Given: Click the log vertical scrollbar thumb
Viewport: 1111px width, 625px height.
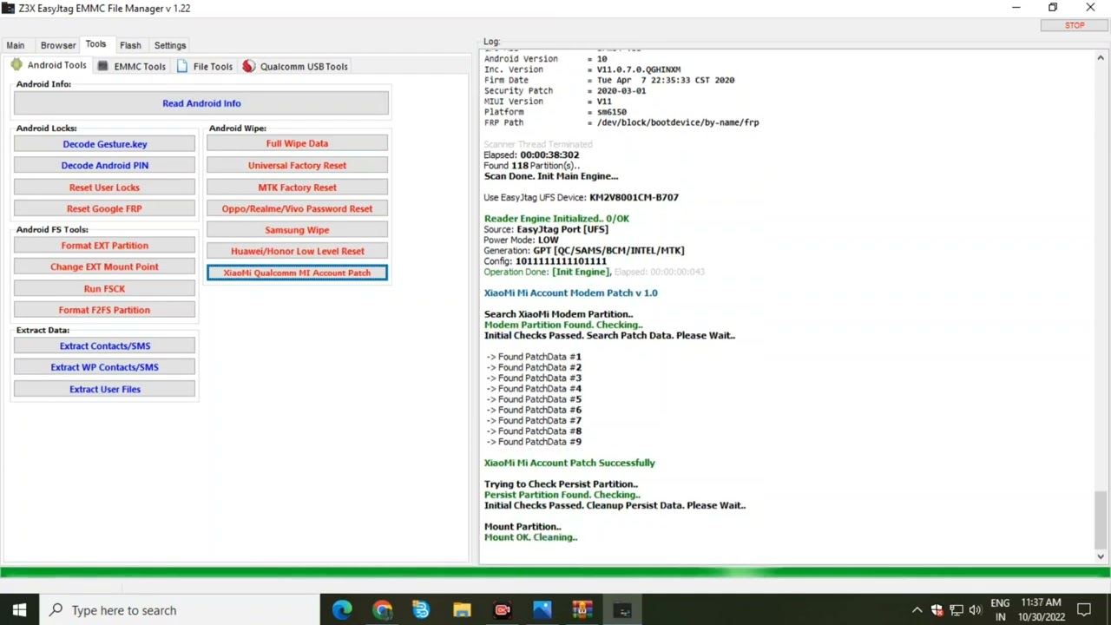Looking at the screenshot, I should [1101, 519].
